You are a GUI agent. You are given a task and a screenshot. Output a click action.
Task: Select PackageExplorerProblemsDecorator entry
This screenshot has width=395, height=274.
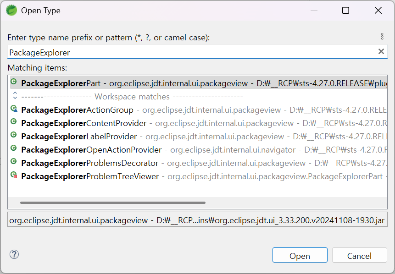pos(199,163)
